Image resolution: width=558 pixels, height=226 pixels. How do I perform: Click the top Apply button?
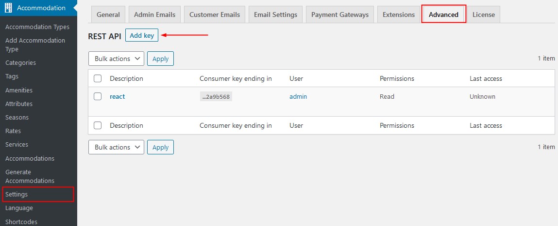coord(160,59)
